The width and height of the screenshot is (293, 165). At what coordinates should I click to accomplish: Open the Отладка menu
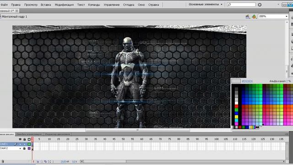(x=129, y=5)
